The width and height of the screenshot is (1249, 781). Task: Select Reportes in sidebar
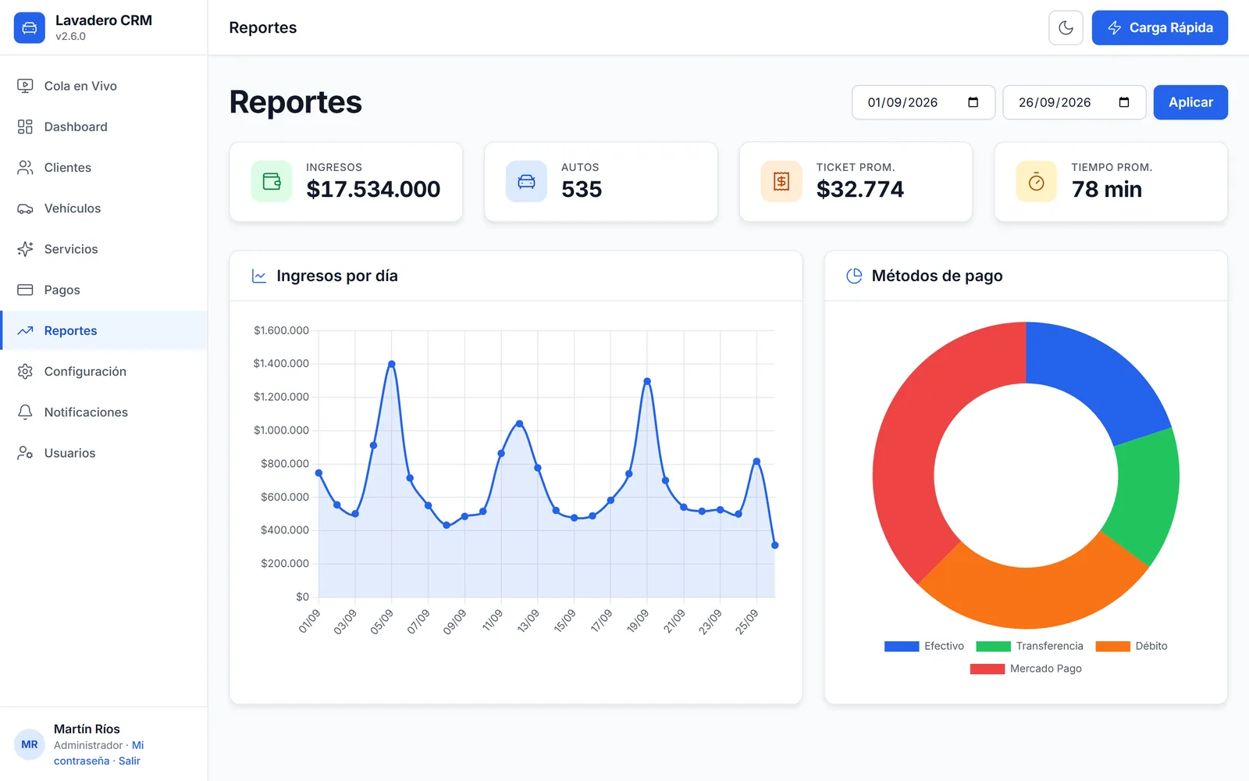[x=104, y=330]
